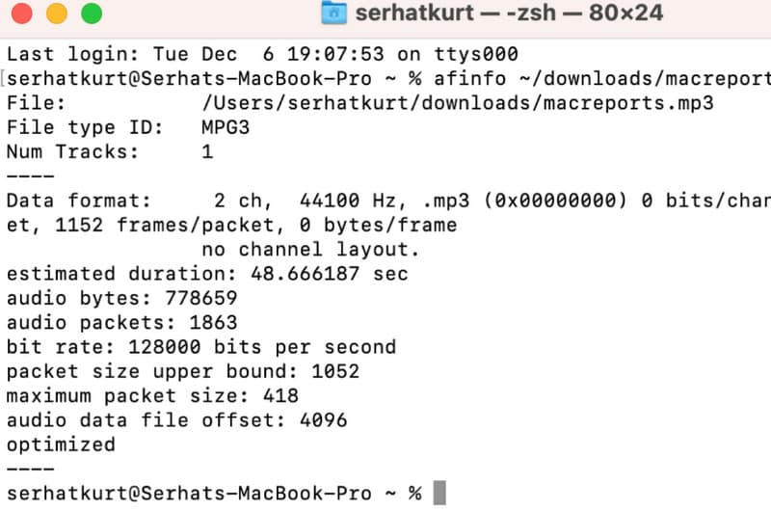Click the word "optimized" in the output
This screenshot has width=771, height=511.
(x=61, y=444)
